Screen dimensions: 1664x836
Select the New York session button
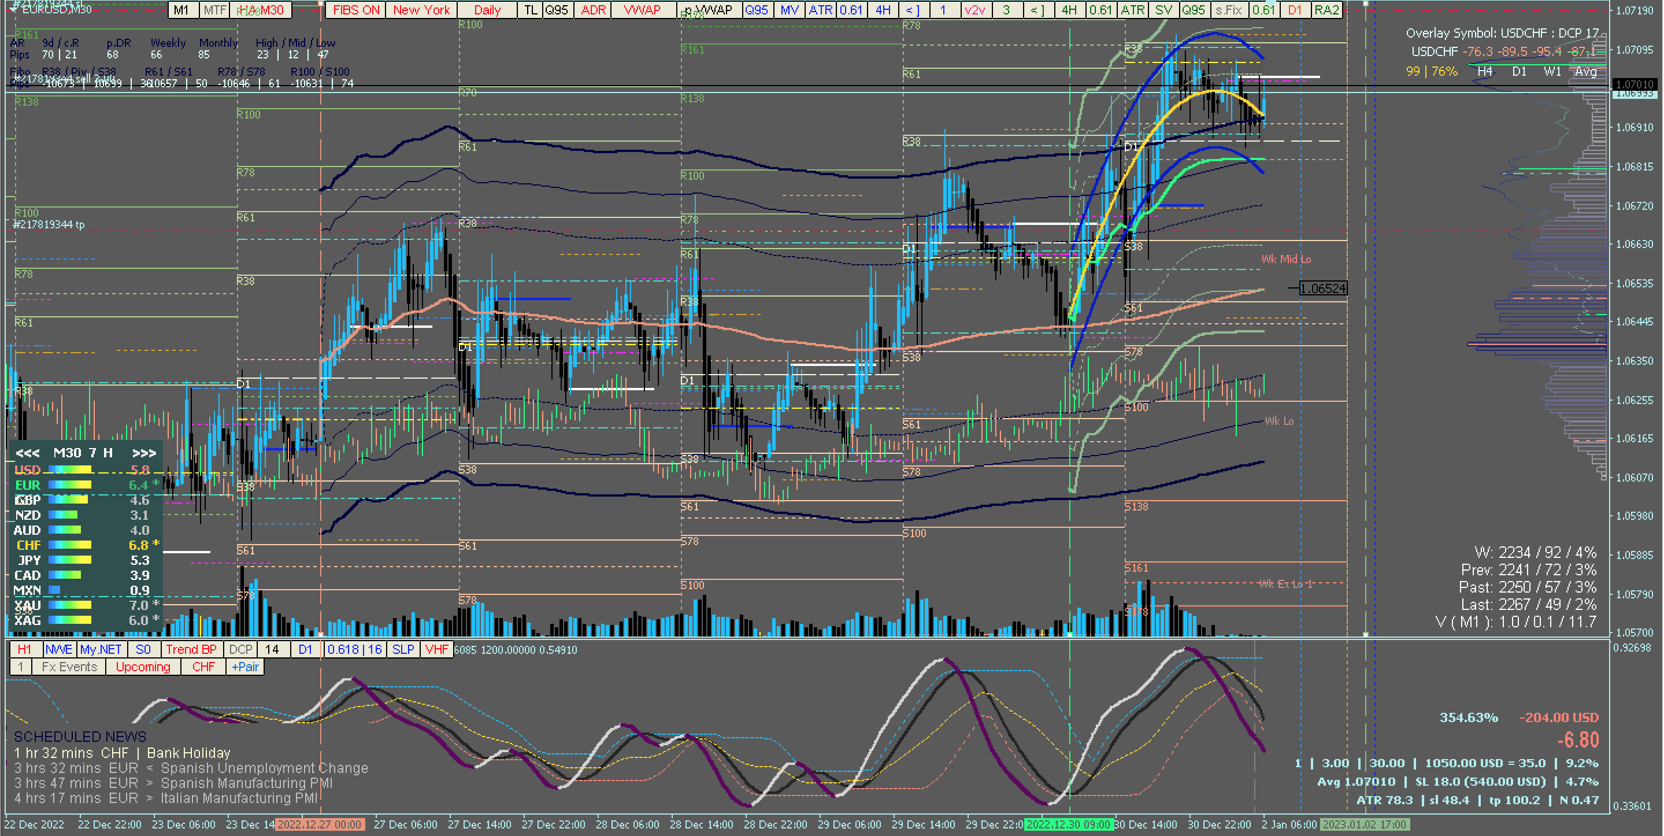coord(421,10)
